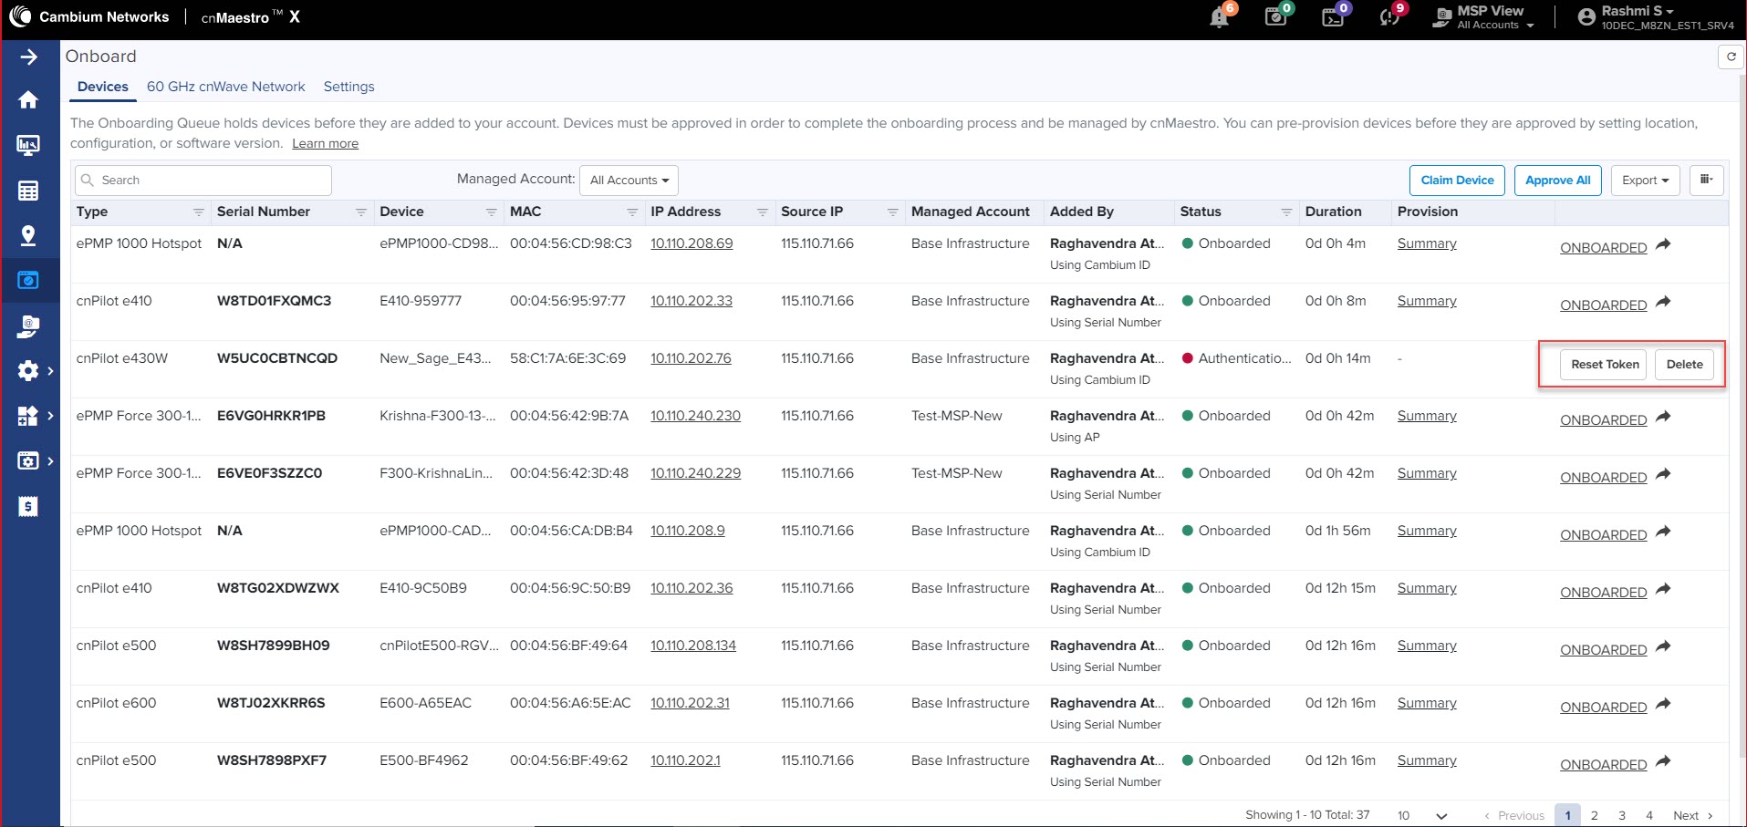Click ONBOARDED link for F300-KrishnaLin row
Screen dimensions: 1747x827
[1603, 477]
